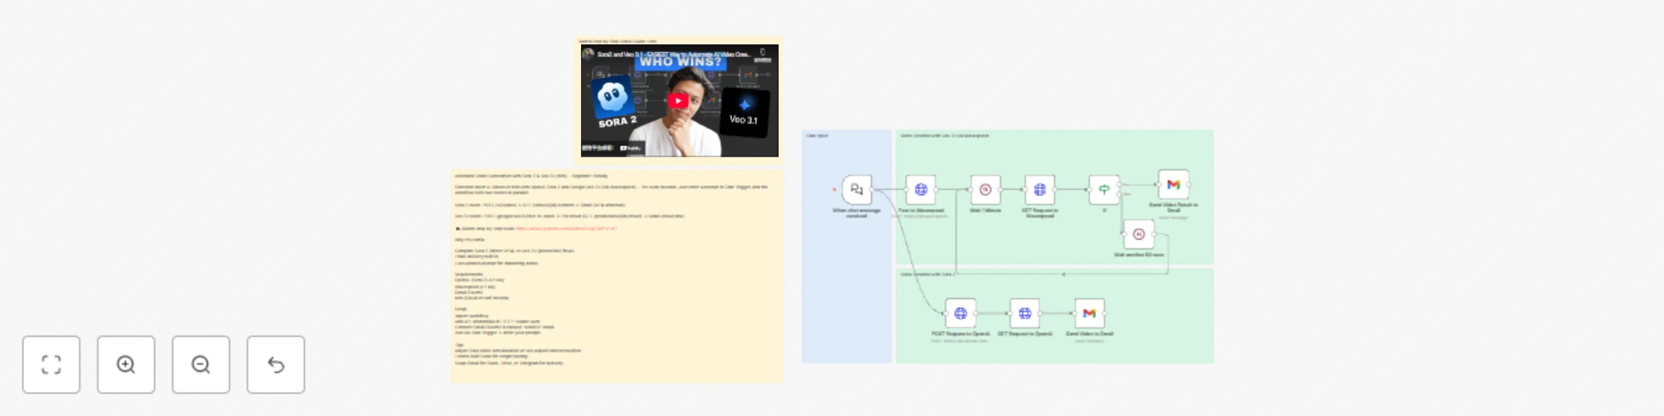Select the Wait another 60 secs node

(1138, 234)
